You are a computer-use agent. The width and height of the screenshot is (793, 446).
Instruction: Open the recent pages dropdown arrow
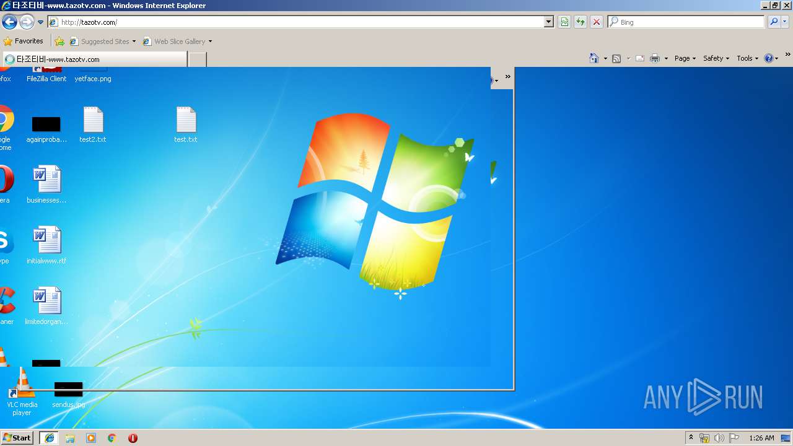[41, 22]
